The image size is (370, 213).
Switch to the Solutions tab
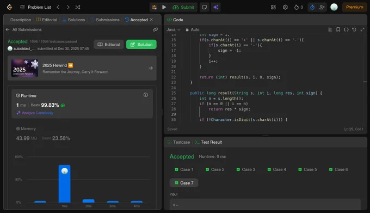tap(74, 20)
